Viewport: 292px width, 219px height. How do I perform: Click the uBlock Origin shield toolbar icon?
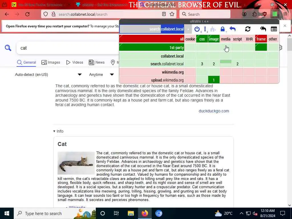pyautogui.click(x=265, y=14)
